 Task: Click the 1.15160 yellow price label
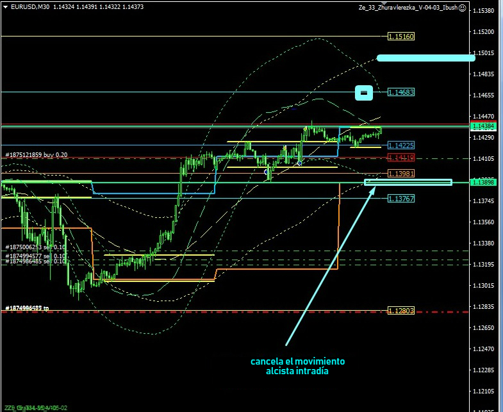401,37
